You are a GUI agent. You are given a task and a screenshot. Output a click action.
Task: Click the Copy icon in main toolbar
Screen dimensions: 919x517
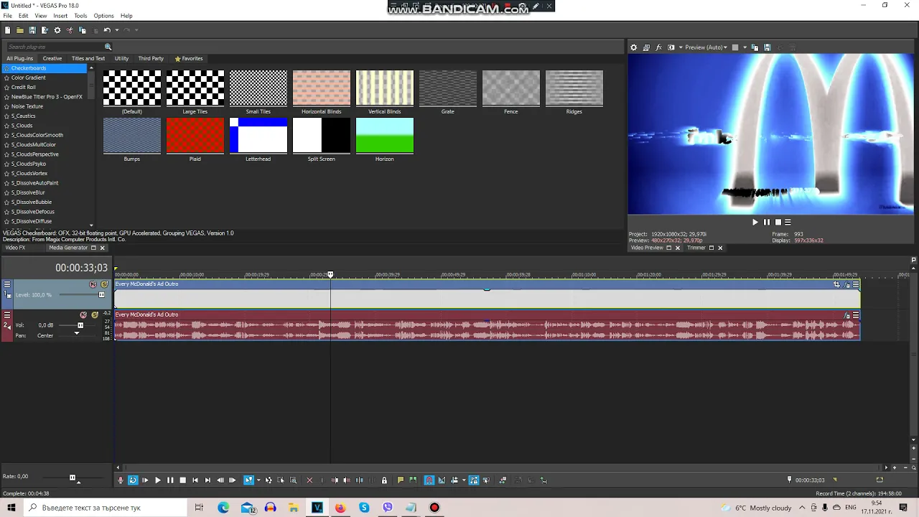(x=82, y=30)
